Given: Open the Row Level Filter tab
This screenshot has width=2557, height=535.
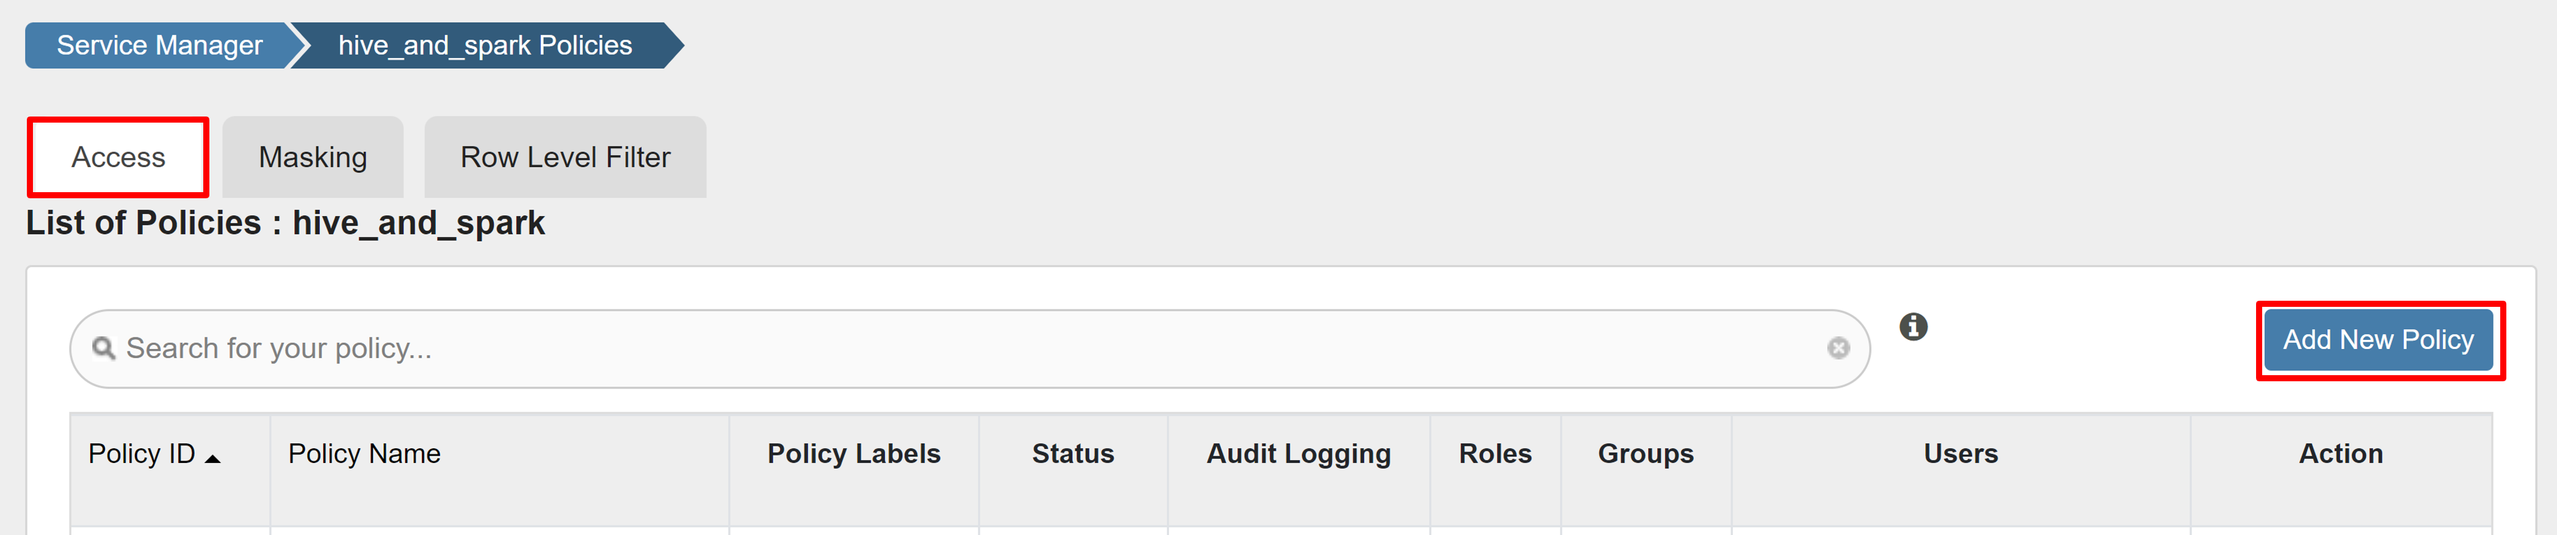Looking at the screenshot, I should coord(565,157).
